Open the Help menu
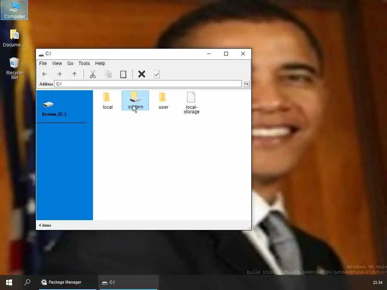Screen dimensions: 387x290 pyautogui.click(x=100, y=63)
